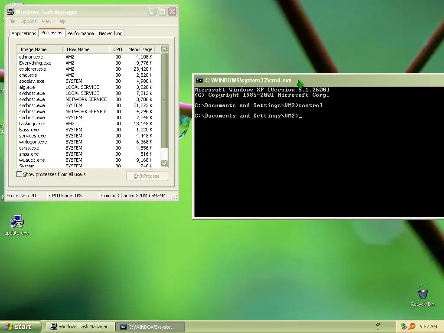
Task: Click the Windows flag logo on the start button
Action: coord(8,326)
